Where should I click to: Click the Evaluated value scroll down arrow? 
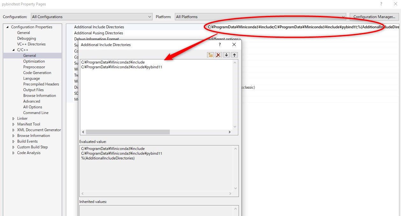pos(236,188)
